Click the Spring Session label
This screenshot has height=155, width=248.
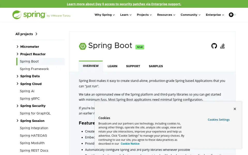pyautogui.click(x=32, y=121)
